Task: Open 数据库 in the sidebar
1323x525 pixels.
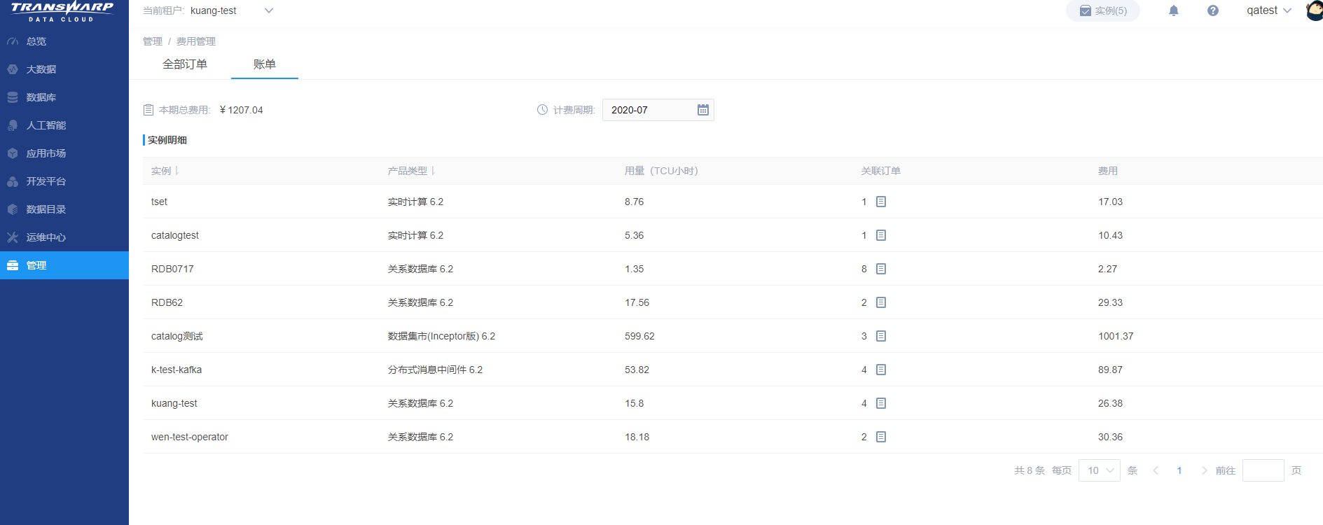Action: click(x=64, y=97)
